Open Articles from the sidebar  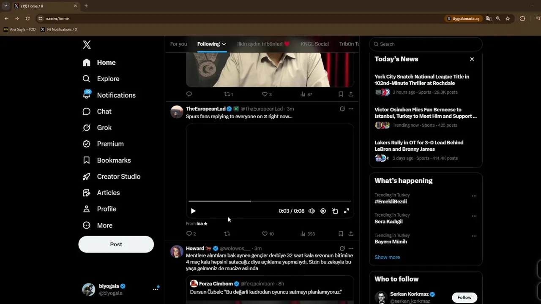pyautogui.click(x=101, y=193)
